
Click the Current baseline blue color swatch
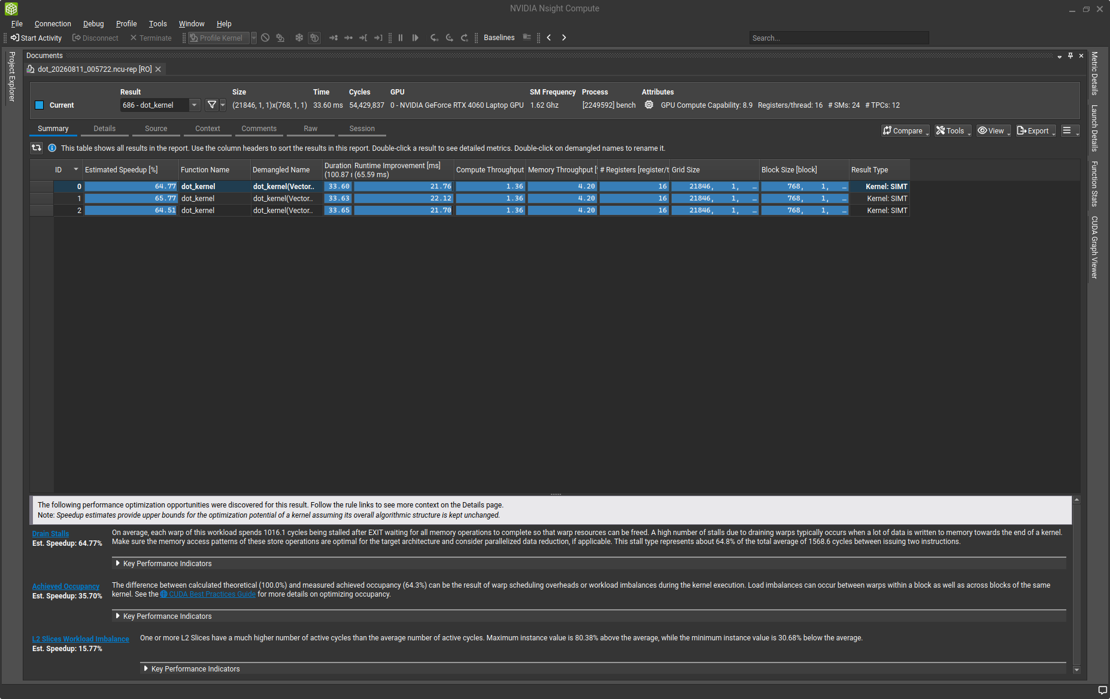click(40, 105)
